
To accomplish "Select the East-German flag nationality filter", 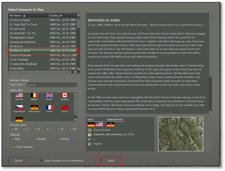I will [34, 107].
